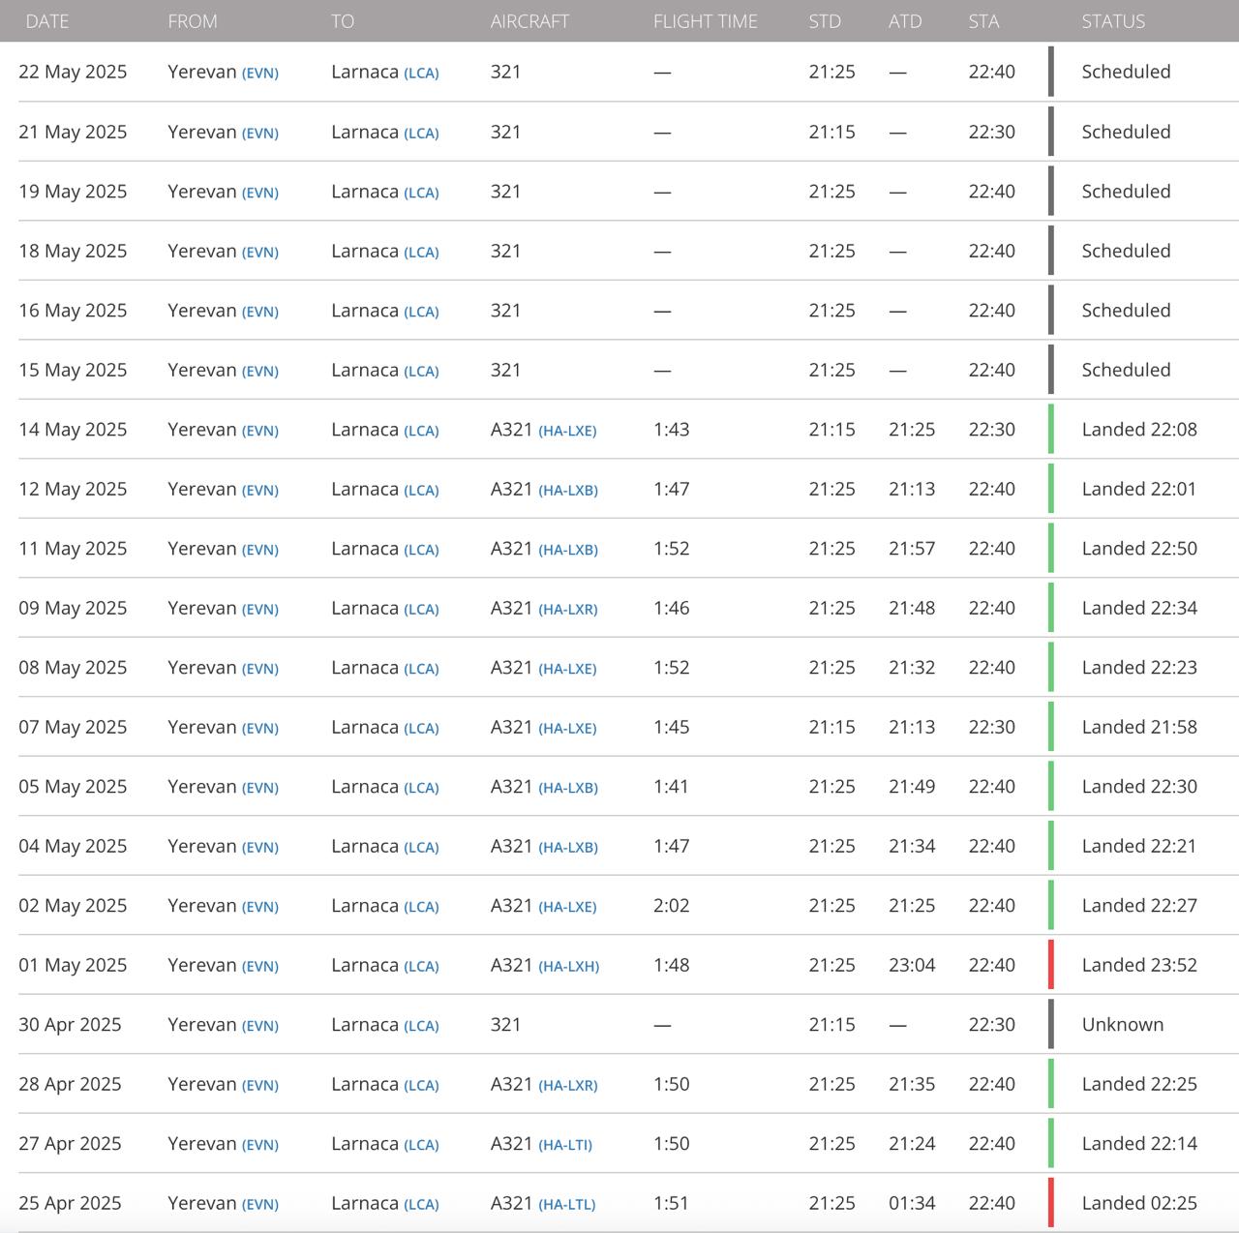Click the ATD column header
Screen dimensions: 1239x1233
tap(905, 21)
